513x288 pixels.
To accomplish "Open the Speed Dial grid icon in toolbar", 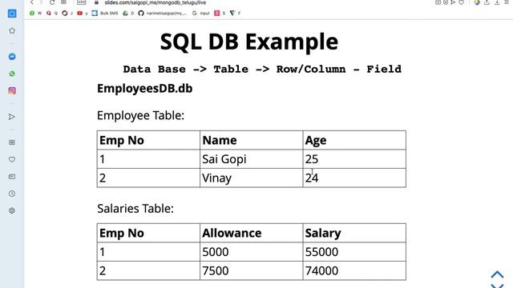I will click(x=63, y=2).
